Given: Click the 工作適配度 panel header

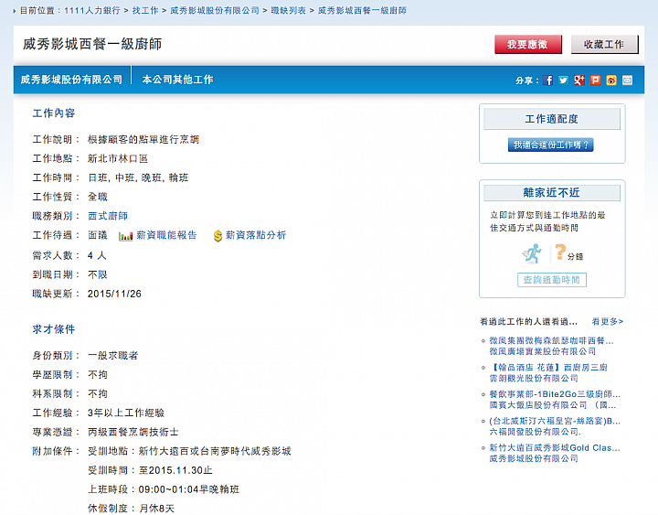Looking at the screenshot, I should point(552,119).
